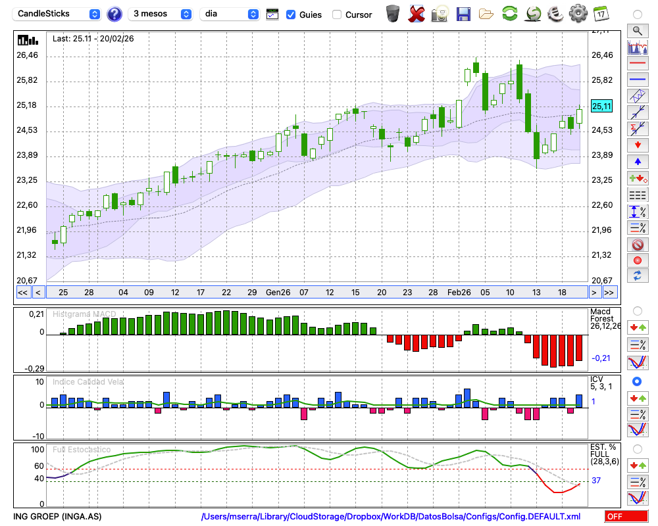Click MACD panel red-green arrows button
The height and width of the screenshot is (526, 658).
(x=638, y=327)
